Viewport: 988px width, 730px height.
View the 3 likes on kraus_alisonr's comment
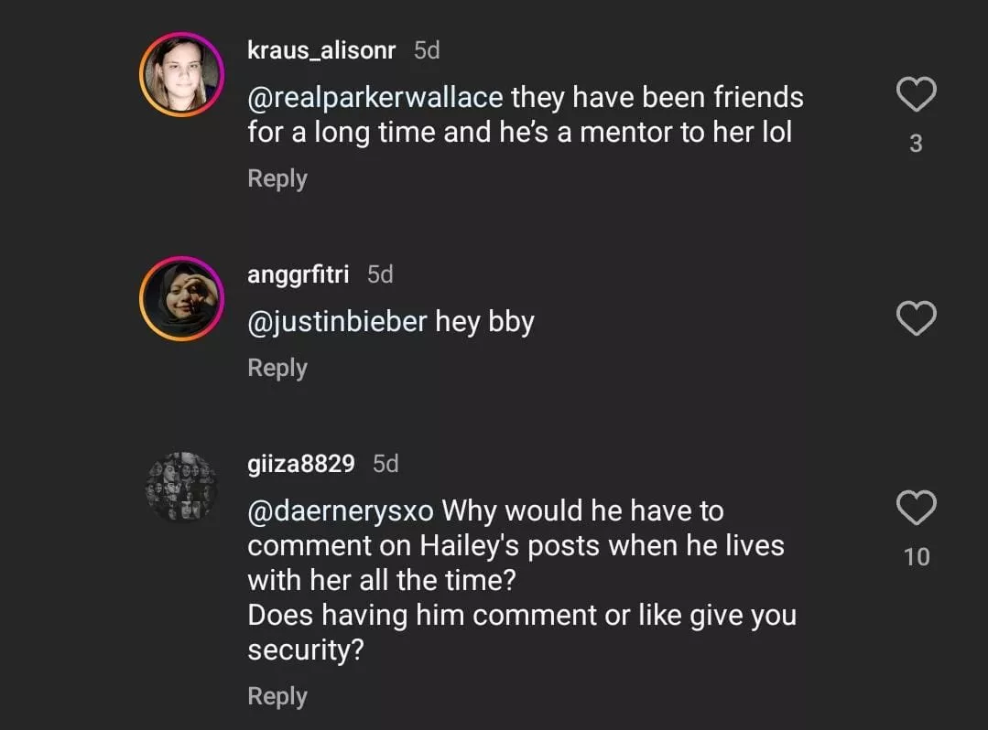(x=915, y=144)
